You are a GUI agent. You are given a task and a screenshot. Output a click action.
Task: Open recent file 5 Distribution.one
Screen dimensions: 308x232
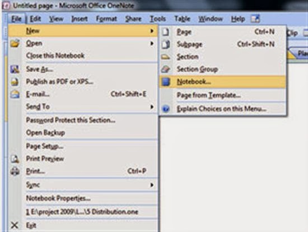pos(83,212)
